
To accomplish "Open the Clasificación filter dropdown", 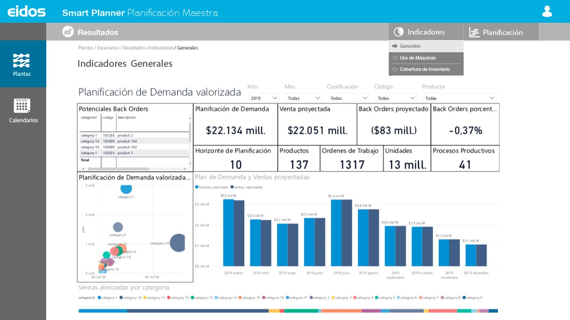I will point(349,98).
